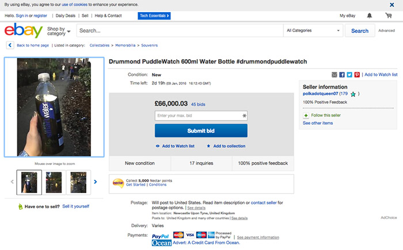
Task: Open My eBay menu
Action: pyautogui.click(x=348, y=16)
